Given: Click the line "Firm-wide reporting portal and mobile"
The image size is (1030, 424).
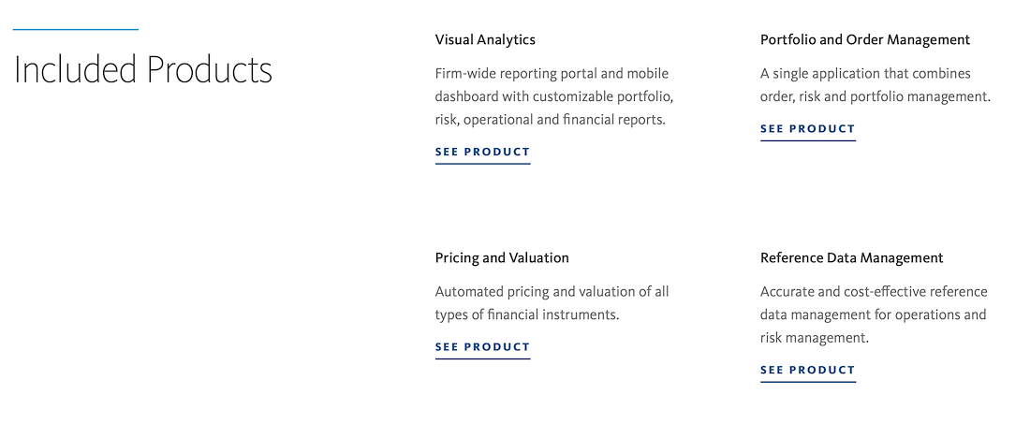Looking at the screenshot, I should [x=552, y=74].
